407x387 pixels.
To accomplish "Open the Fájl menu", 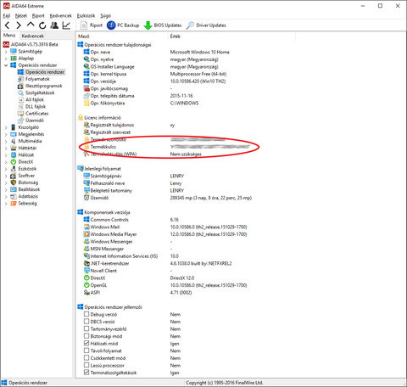I will (x=6, y=15).
